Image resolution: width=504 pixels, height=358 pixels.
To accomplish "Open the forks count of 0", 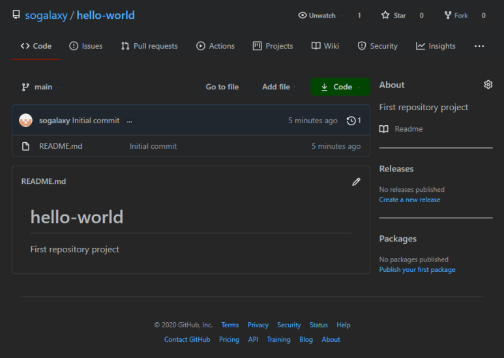I will coord(483,16).
